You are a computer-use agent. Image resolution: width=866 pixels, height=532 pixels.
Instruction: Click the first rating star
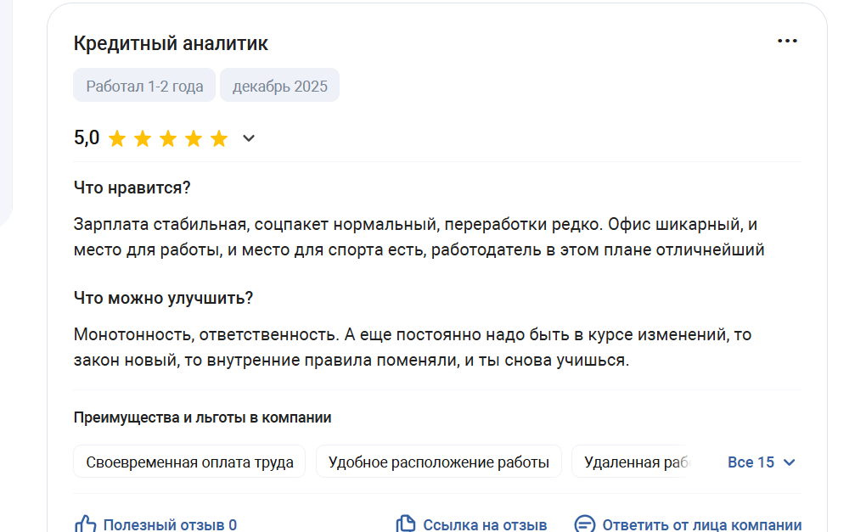(x=117, y=139)
